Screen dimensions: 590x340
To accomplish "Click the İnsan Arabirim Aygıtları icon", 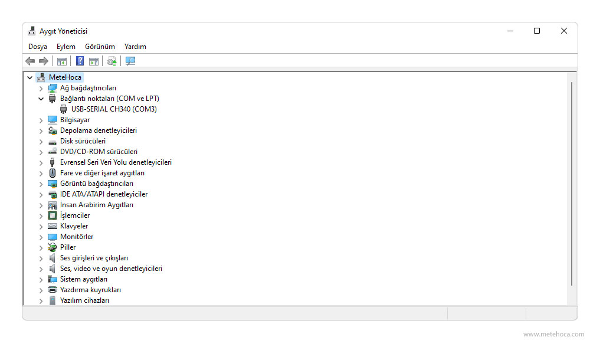I will [x=53, y=205].
